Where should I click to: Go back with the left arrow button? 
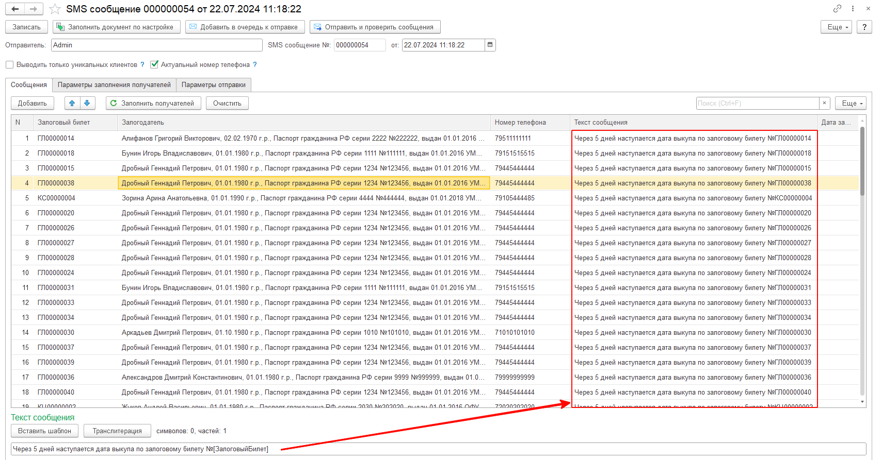tap(15, 9)
